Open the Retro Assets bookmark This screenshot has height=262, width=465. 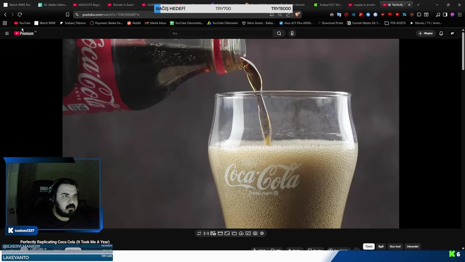coord(258,23)
